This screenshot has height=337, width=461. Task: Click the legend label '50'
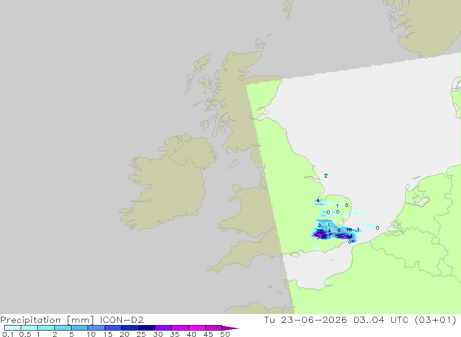point(225,334)
